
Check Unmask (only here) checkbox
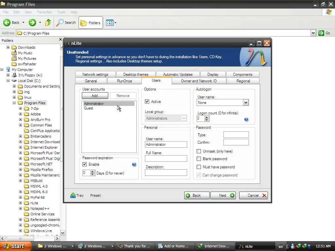coord(199,151)
